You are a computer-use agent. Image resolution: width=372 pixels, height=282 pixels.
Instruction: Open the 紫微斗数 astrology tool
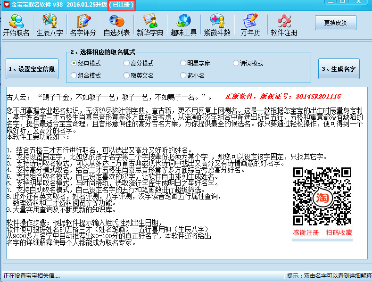217,25
